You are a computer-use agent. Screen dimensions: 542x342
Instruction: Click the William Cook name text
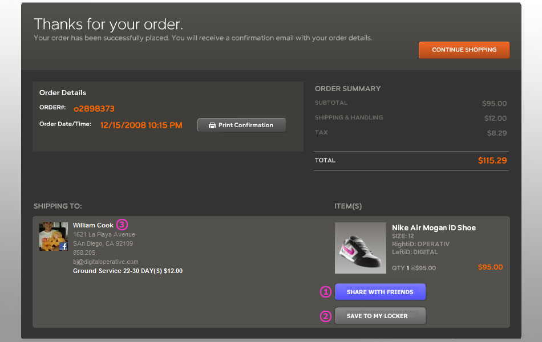(93, 225)
